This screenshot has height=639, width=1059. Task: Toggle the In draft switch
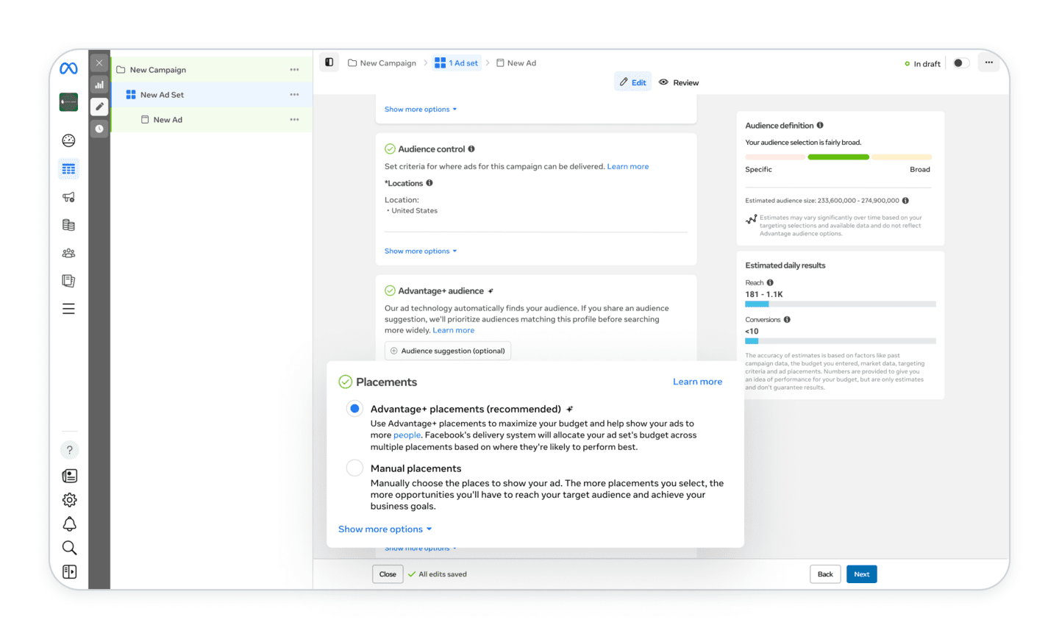pyautogui.click(x=960, y=63)
